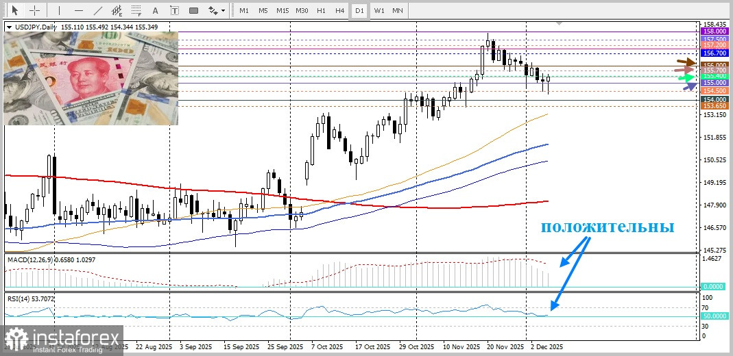Open the Arrows tool dropdown arrow
733x356 pixels.
click(x=223, y=10)
